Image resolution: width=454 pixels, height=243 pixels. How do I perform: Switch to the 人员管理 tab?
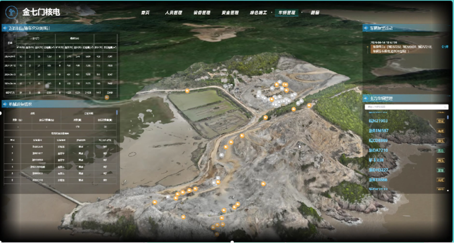click(x=173, y=13)
